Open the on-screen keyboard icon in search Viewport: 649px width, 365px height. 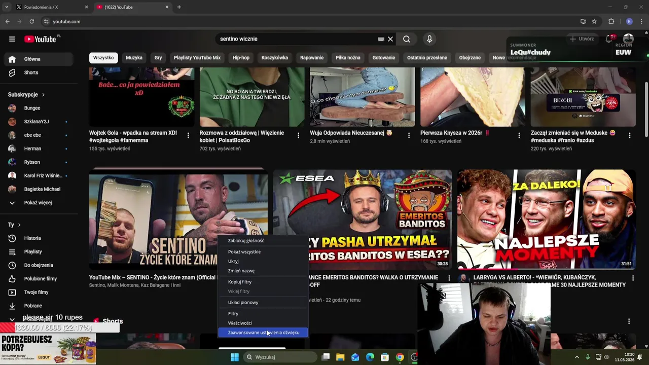point(381,39)
